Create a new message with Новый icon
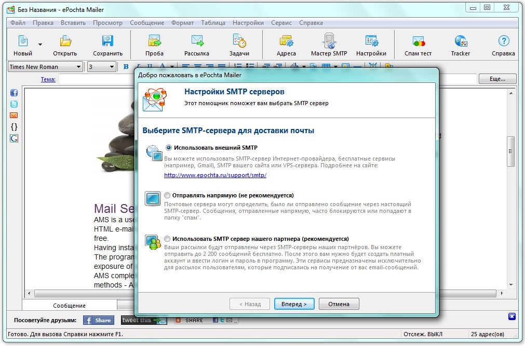The width and height of the screenshot is (525, 346). pyautogui.click(x=23, y=41)
